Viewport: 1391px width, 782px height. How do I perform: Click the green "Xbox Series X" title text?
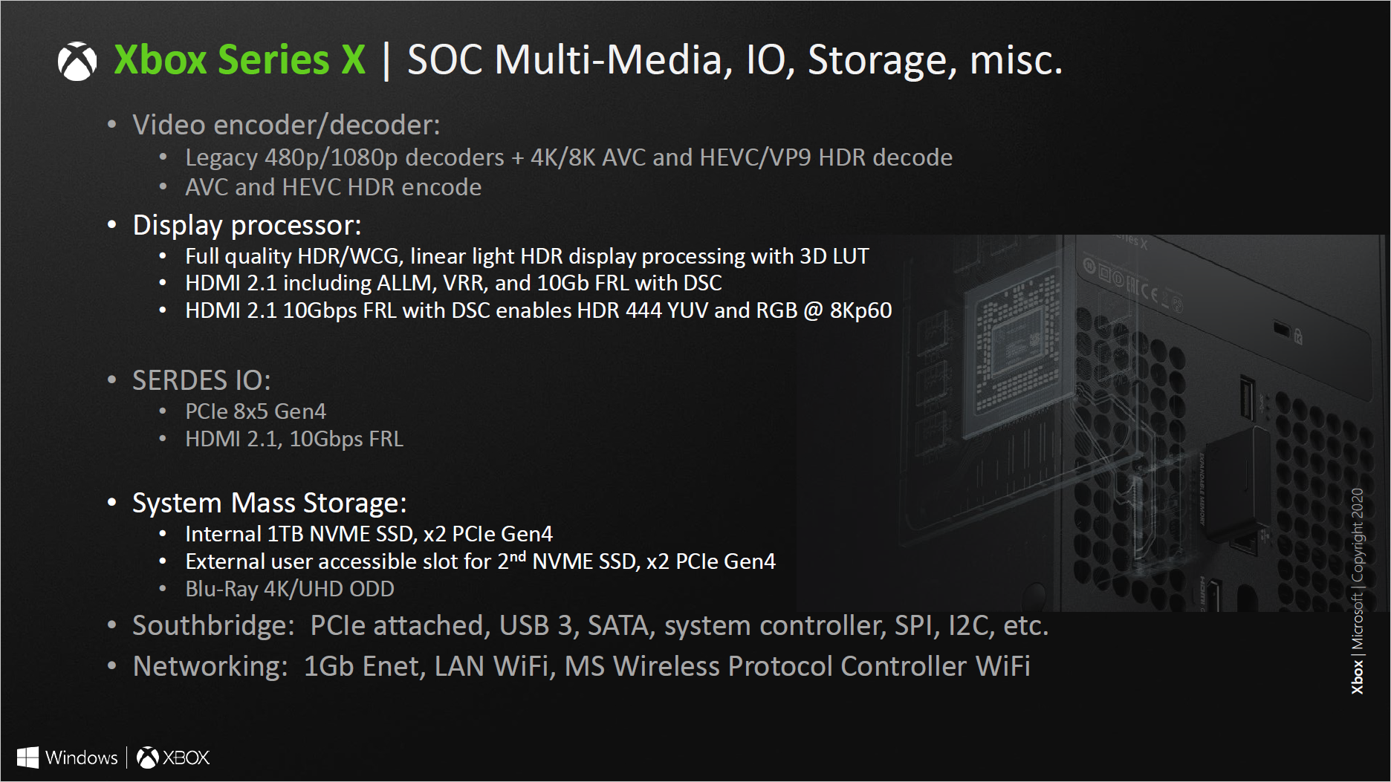click(x=239, y=59)
